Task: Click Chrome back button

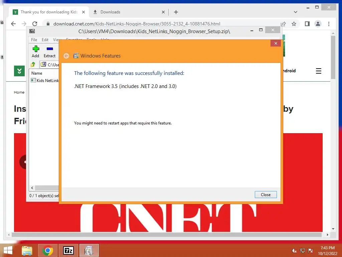Action: click(x=13, y=24)
